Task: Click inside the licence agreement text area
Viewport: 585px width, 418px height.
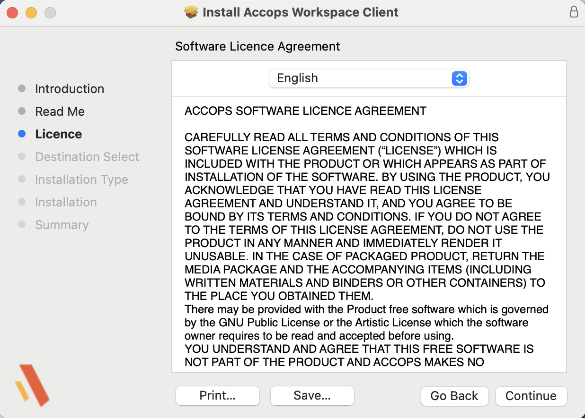Action: [x=368, y=236]
